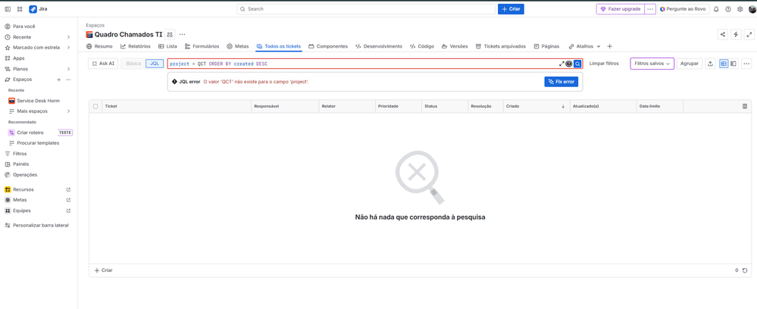Sort by the Criado column arrow
This screenshot has height=309, width=757.
563,106
